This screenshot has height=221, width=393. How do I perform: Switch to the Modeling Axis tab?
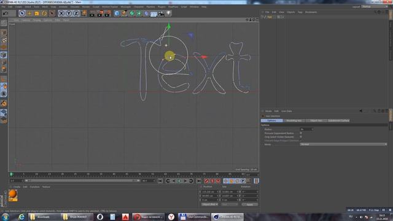[x=294, y=120]
